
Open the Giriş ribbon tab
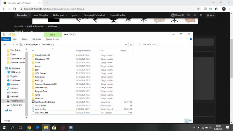tap(15, 39)
